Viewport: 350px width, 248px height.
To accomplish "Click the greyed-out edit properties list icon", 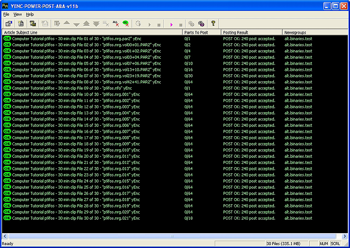I will [57, 24].
